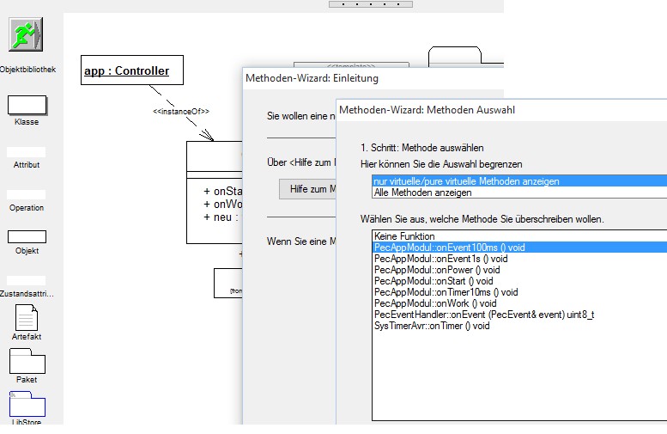
Task: Select the Attribut tool icon
Action: 27,151
